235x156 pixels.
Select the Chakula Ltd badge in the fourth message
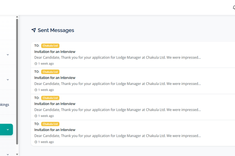coord(50,124)
